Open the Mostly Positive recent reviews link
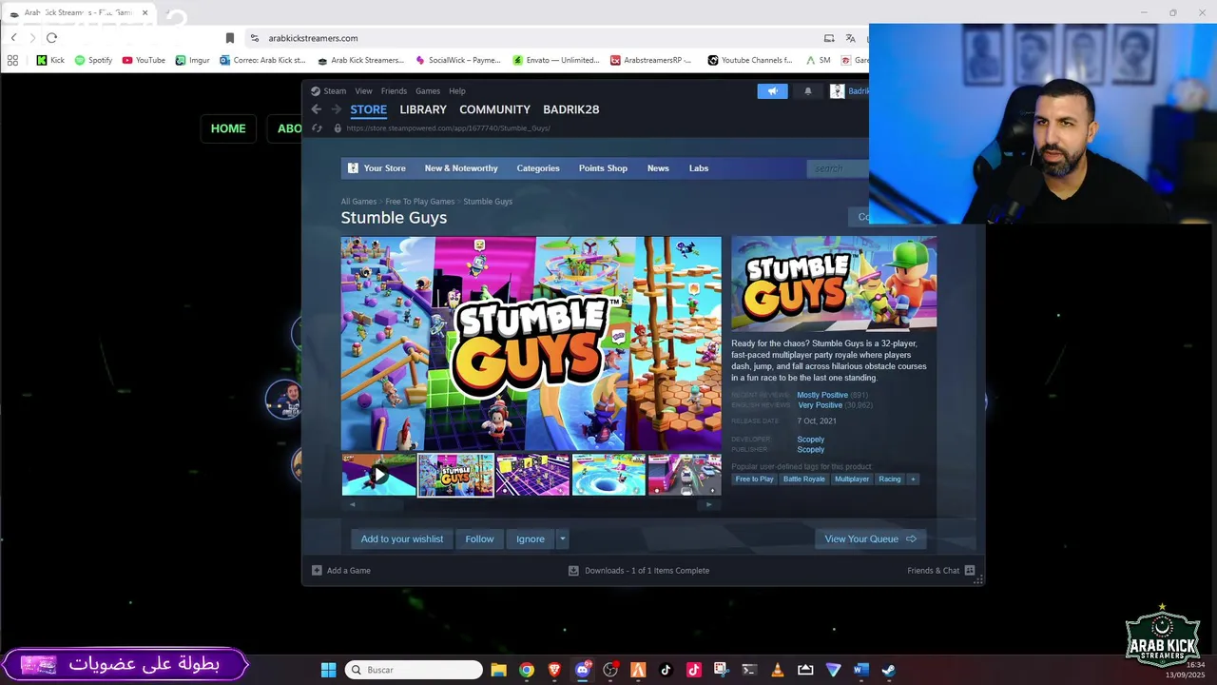Screen dimensions: 1217x685 pyautogui.click(x=822, y=395)
